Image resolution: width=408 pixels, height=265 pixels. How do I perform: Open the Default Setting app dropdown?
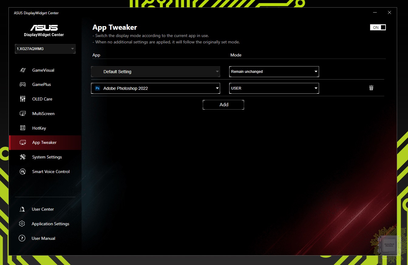(155, 72)
